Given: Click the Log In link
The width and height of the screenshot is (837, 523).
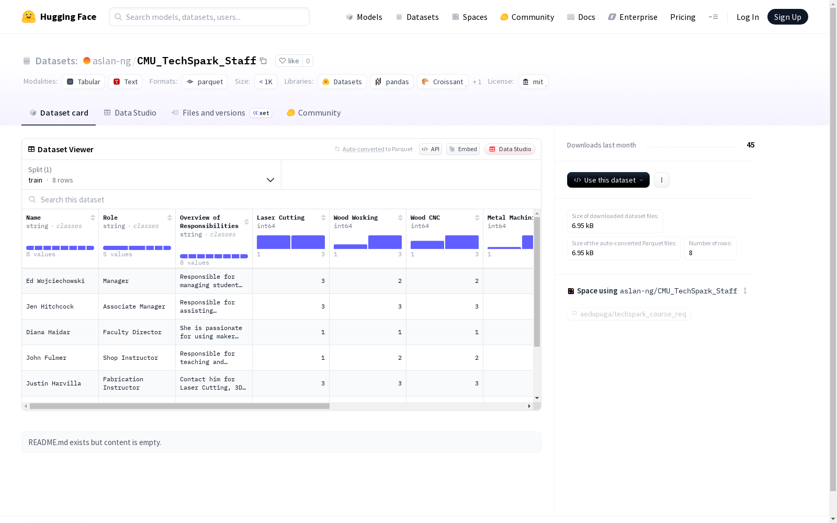Looking at the screenshot, I should [x=748, y=17].
